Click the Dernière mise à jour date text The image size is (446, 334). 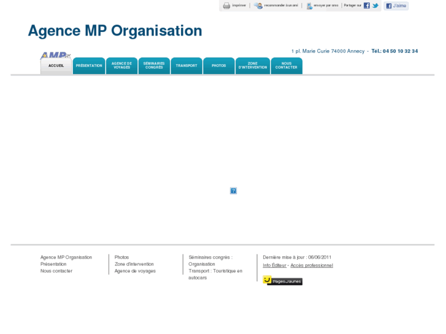[x=297, y=257]
